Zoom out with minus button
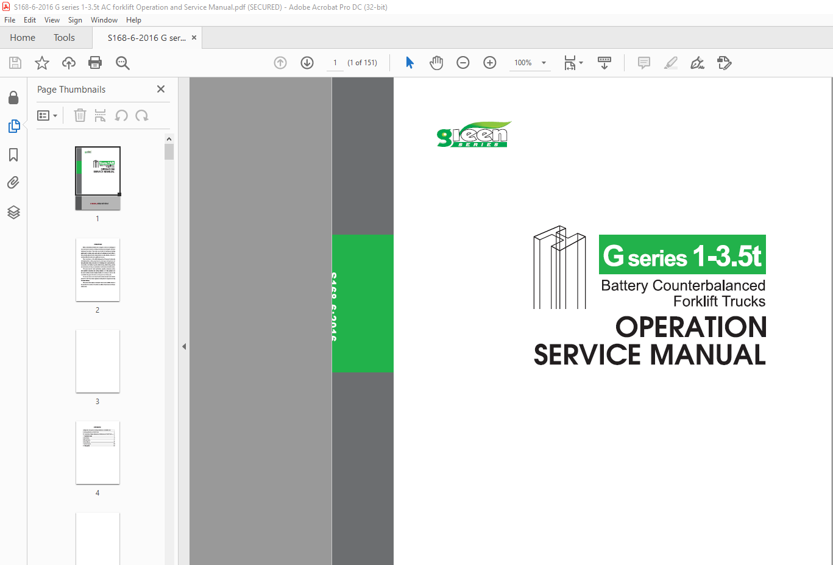The height and width of the screenshot is (565, 833). pyautogui.click(x=463, y=63)
